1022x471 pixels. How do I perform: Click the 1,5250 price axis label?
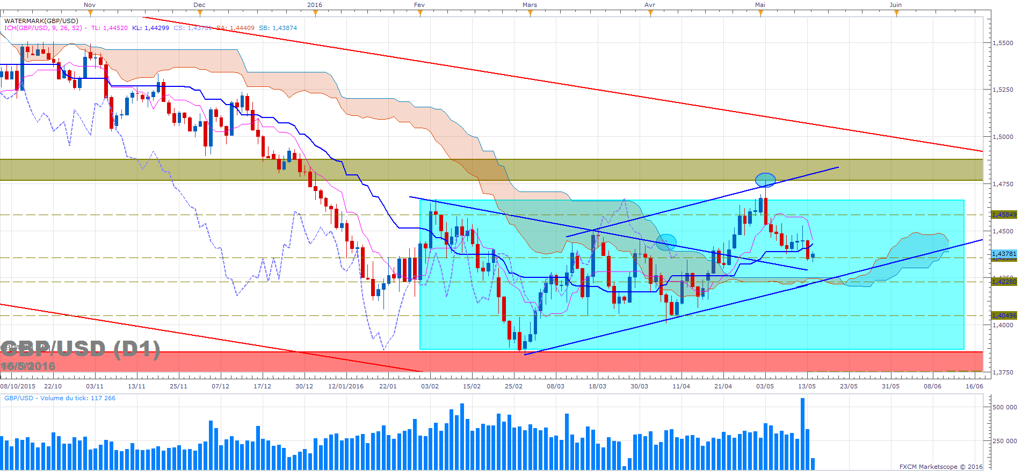pos(1003,90)
